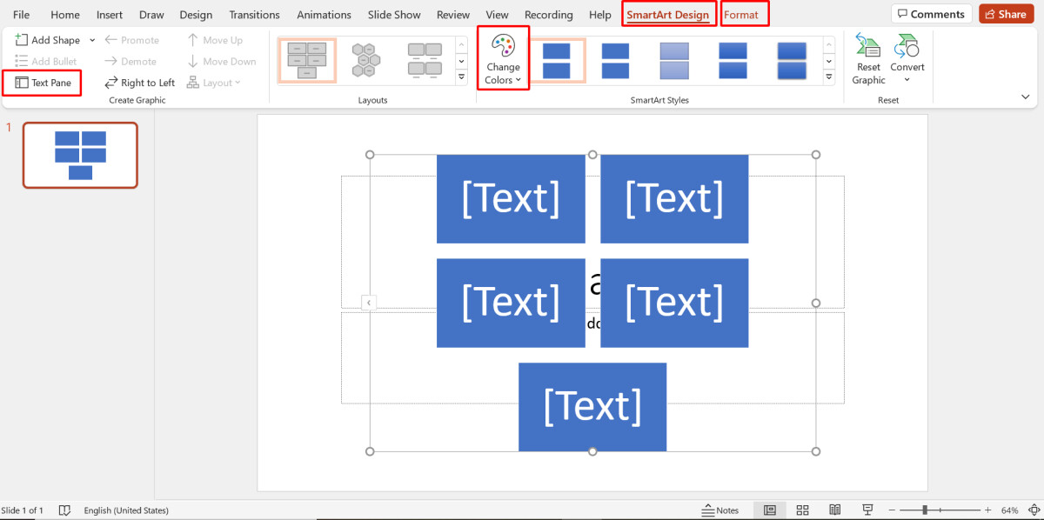Switch to the Design tab
Screen dimensions: 1044x520
(196, 15)
